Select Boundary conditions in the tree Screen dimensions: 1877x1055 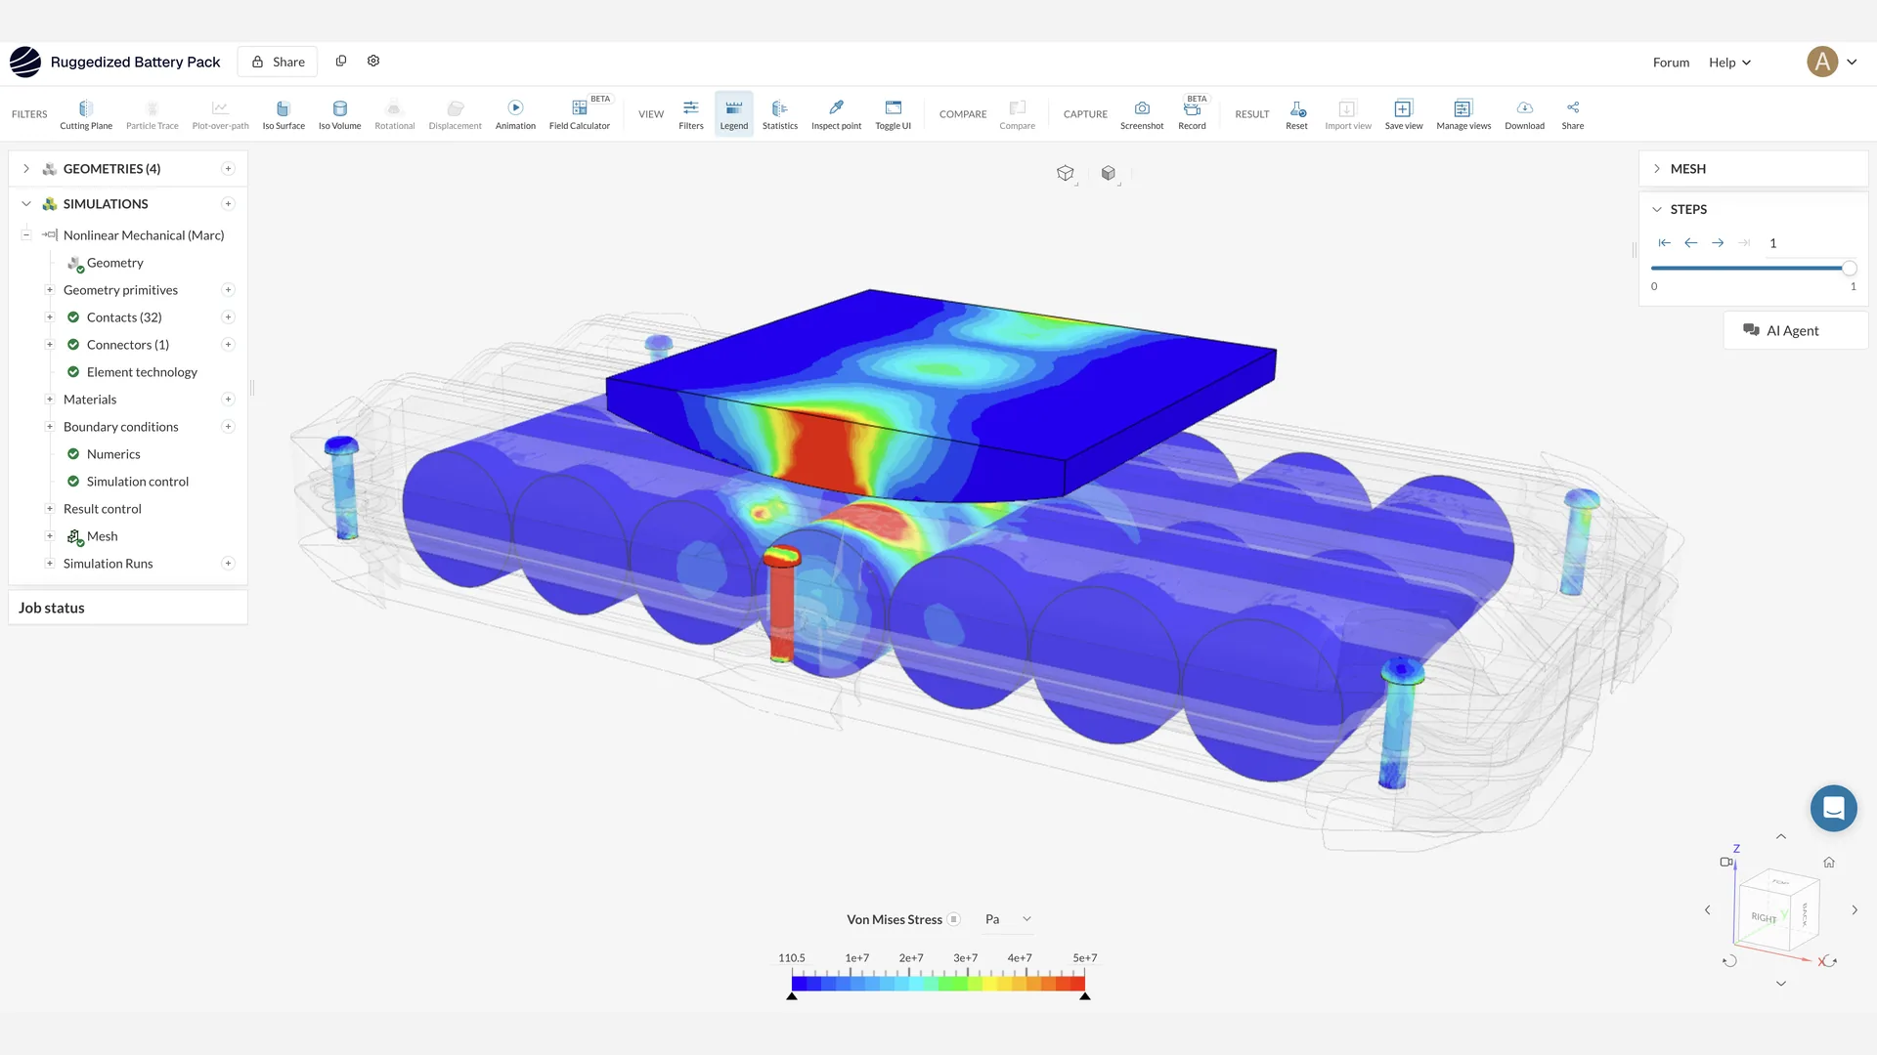121,427
